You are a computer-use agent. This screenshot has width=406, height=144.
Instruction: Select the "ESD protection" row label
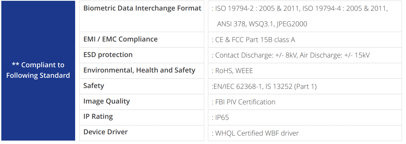(x=108, y=55)
